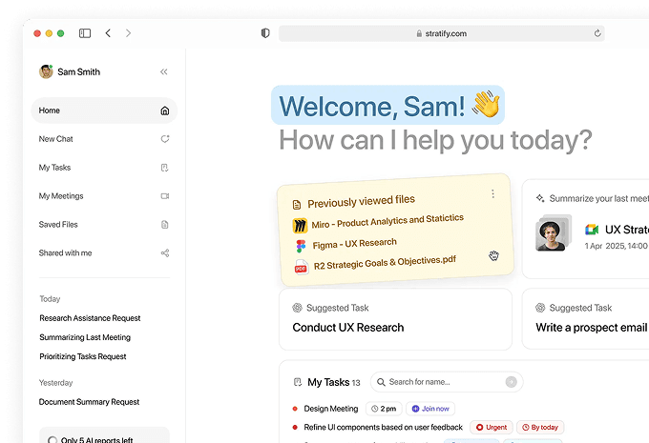649x443 pixels.
Task: Click the Saved Files document icon
Action: [x=165, y=225]
